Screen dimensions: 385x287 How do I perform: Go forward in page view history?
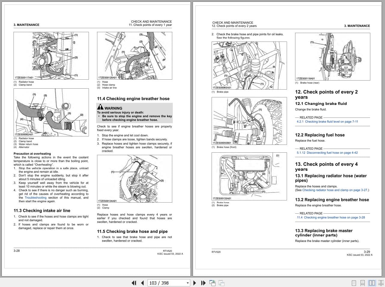pyautogui.click(x=222, y=283)
